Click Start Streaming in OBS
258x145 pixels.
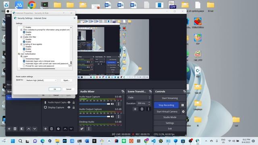170,98
